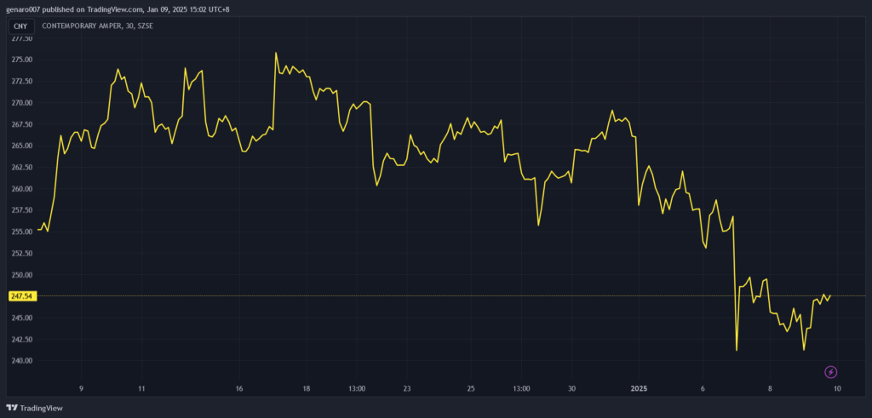
Task: Click the date label 23 on time axis
Action: [x=408, y=389]
